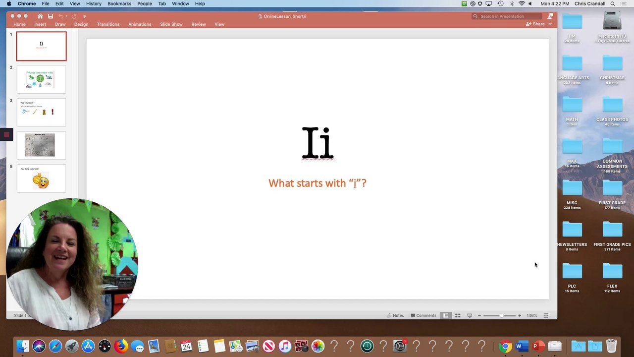634x357 pixels.
Task: Open Finder from the Dock
Action: 23,346
